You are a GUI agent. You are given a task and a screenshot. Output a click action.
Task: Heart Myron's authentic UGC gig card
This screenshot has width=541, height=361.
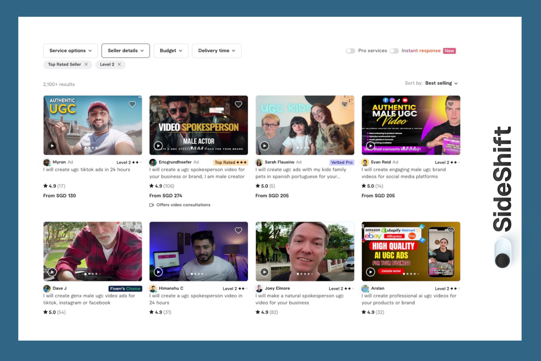click(x=132, y=104)
